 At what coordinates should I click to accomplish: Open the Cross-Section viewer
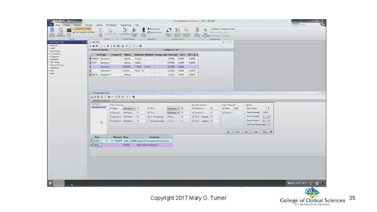click(125, 32)
